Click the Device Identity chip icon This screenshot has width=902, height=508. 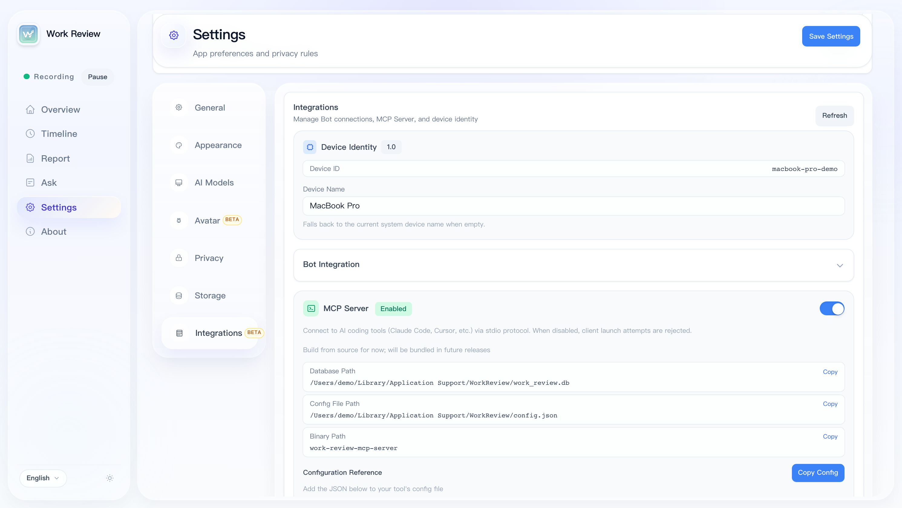point(310,147)
